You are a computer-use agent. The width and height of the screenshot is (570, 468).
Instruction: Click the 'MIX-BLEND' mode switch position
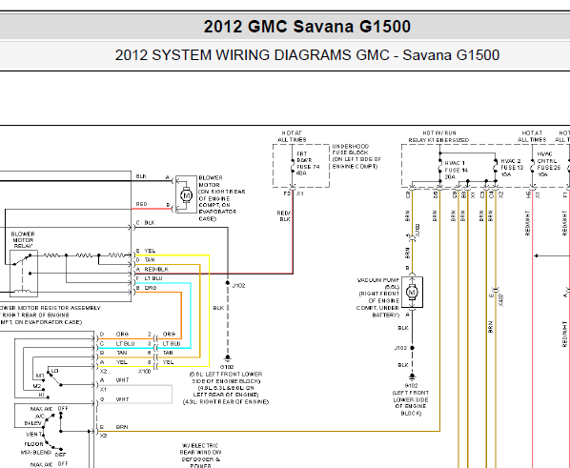pos(36,453)
